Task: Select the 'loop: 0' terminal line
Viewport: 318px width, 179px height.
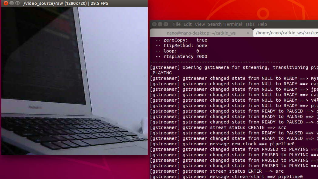Action: pos(177,51)
